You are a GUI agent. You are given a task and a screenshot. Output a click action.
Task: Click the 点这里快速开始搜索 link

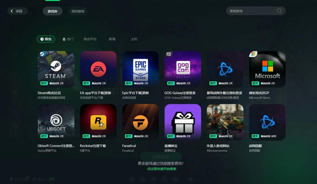[162, 169]
